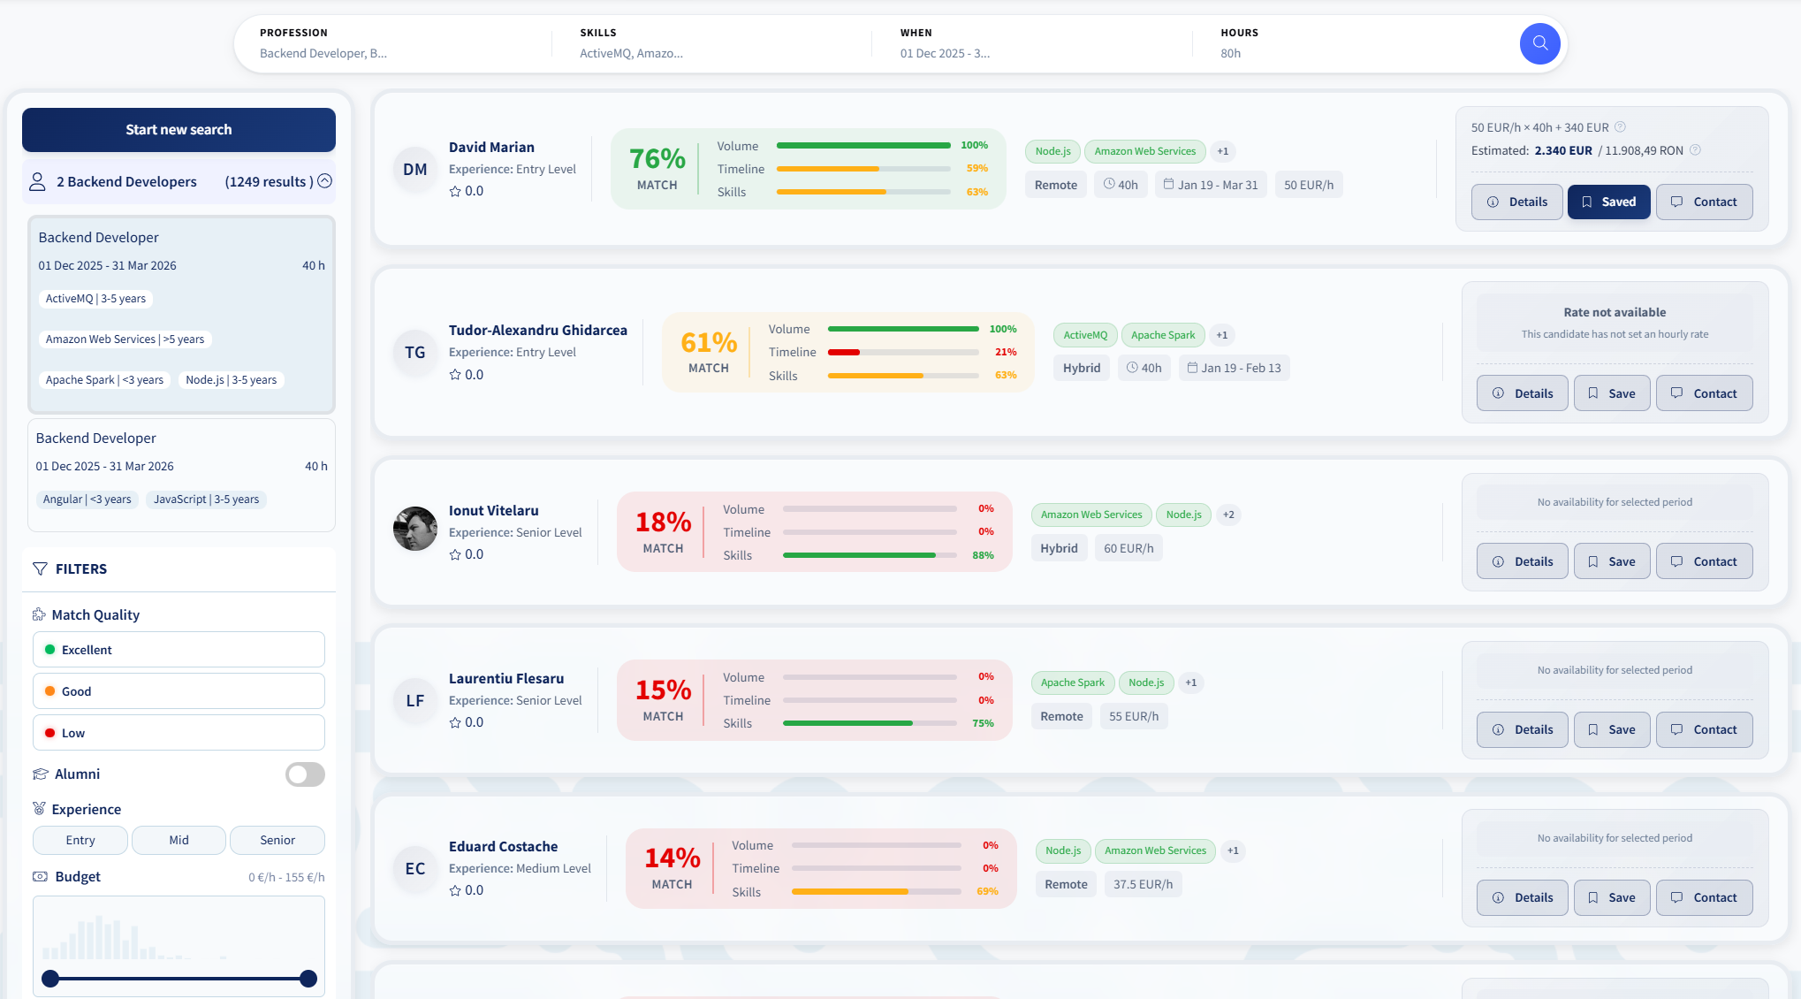Save Tudor-Alexandru Ghidarcea as candidate
The image size is (1801, 999).
point(1611,393)
